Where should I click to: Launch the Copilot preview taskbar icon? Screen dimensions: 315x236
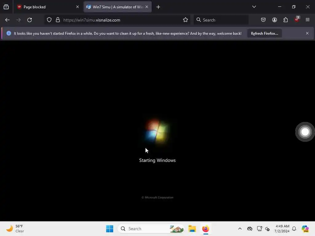305,229
